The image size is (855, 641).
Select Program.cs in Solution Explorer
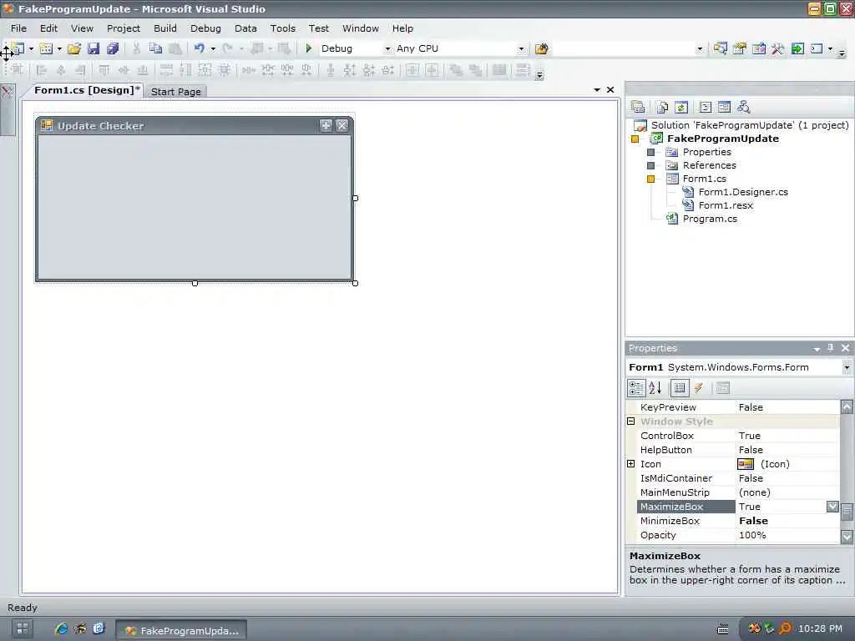(x=710, y=220)
